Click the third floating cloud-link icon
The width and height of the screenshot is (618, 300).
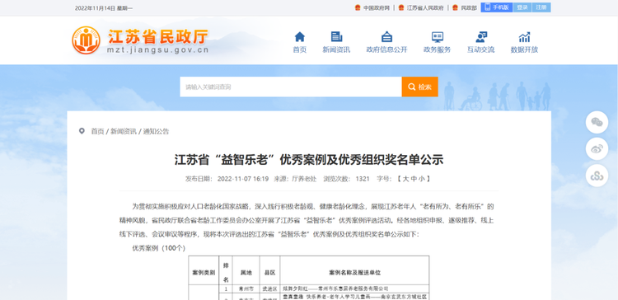click(x=597, y=176)
